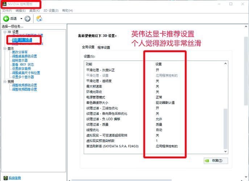The image size is (249, 181).
Task: Select the 虚拟现实预渲染帧数 feature row
Action: point(154,141)
